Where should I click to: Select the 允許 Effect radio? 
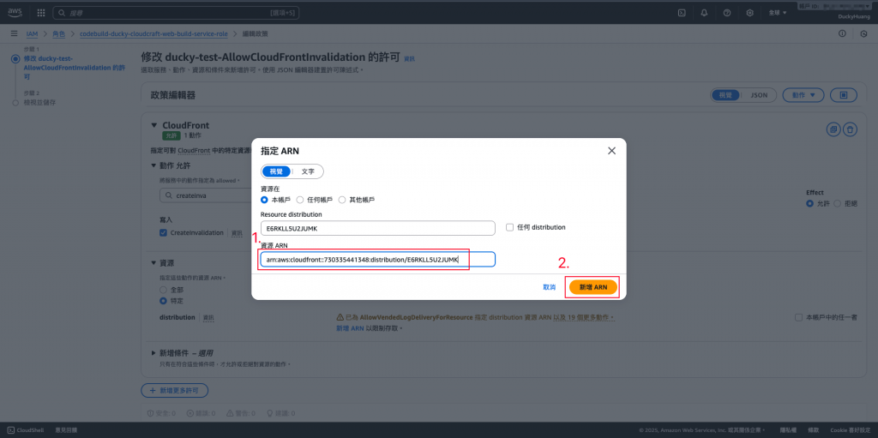(809, 203)
